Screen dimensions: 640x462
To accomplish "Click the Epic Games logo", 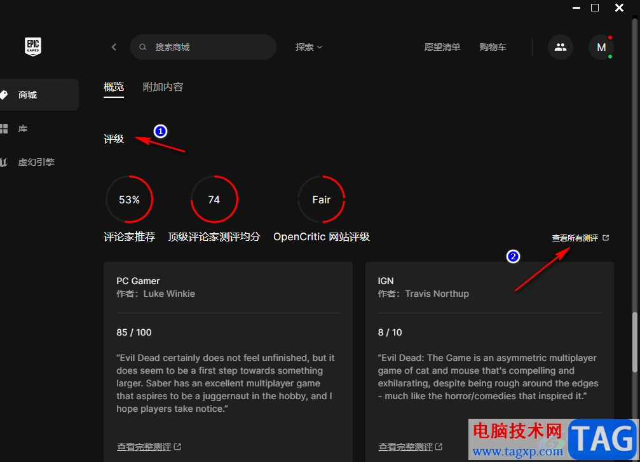I will (x=33, y=46).
